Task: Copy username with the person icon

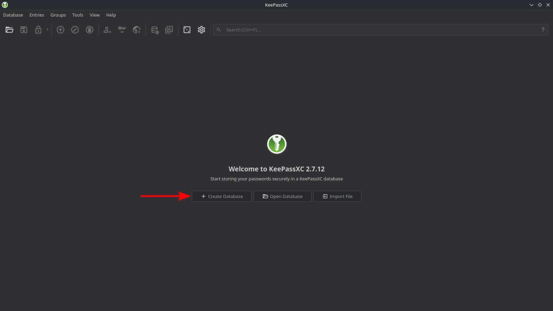Action: (107, 30)
